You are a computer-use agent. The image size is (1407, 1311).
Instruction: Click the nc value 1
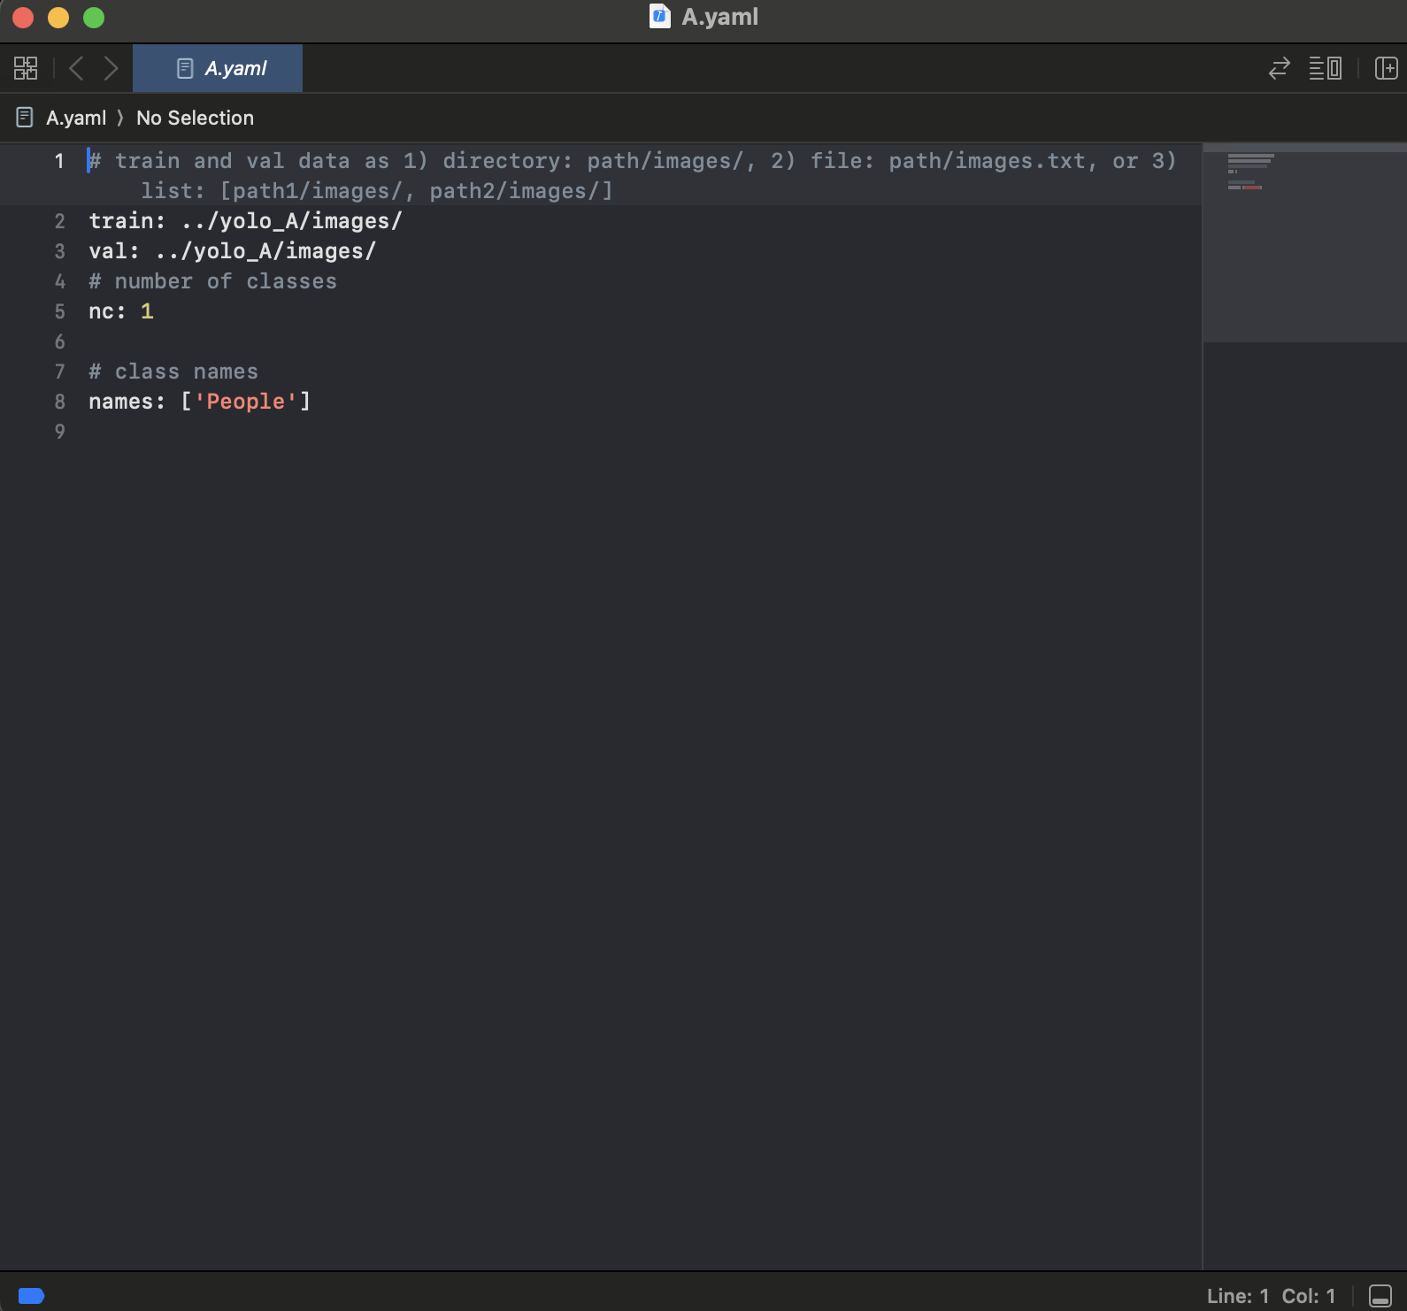pyautogui.click(x=147, y=311)
